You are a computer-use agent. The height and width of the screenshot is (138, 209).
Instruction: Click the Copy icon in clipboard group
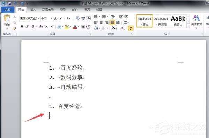(14, 23)
